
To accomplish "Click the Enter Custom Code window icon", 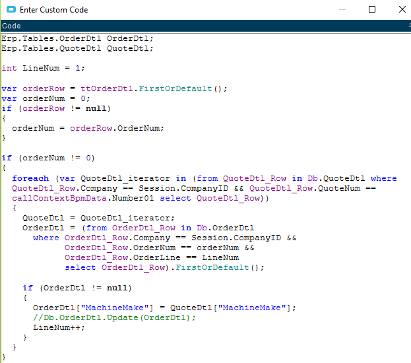I will tap(11, 10).
